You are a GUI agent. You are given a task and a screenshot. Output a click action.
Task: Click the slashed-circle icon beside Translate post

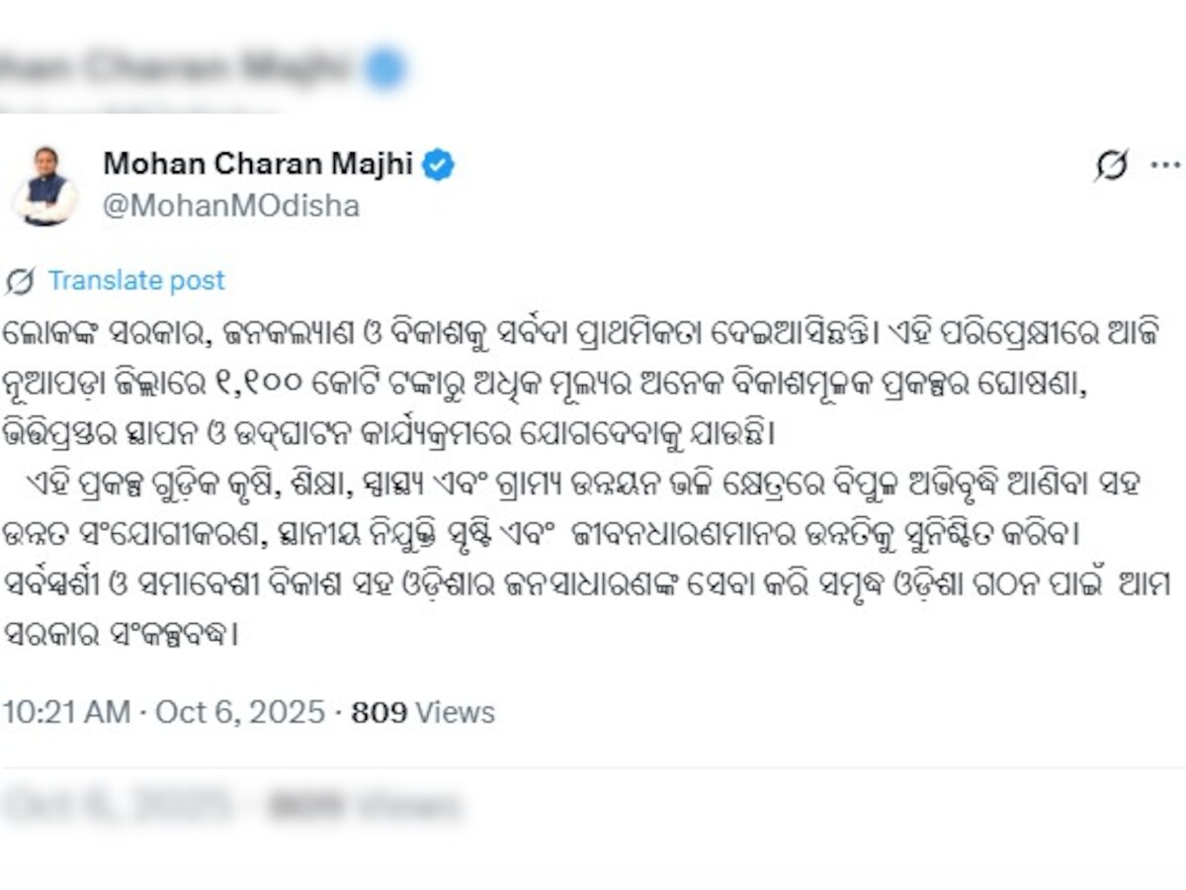point(20,281)
